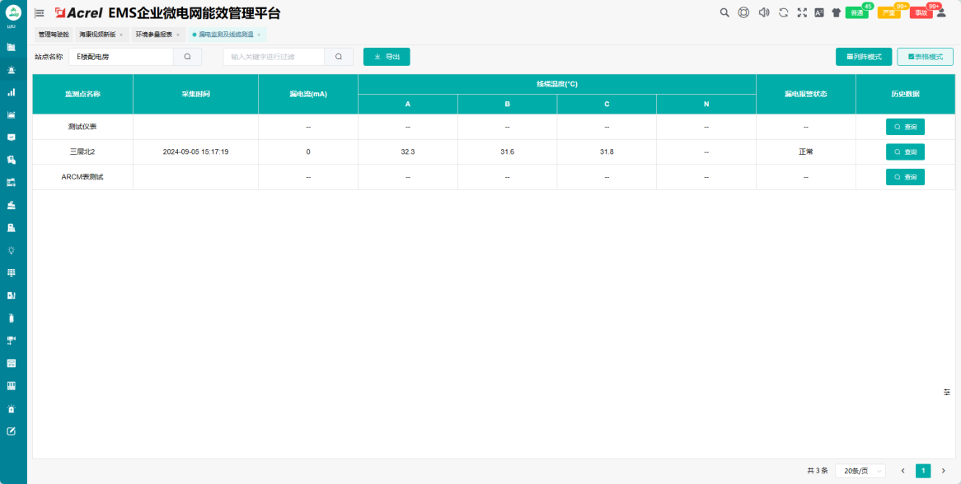Select 正常 alarm status cell

pyautogui.click(x=806, y=151)
